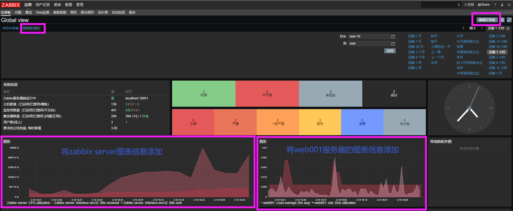Select time range 昨天

tap(434, 36)
